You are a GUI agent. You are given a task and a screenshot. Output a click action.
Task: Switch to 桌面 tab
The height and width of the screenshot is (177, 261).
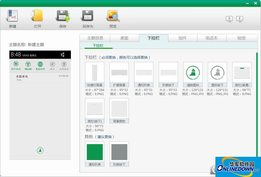coord(124,38)
